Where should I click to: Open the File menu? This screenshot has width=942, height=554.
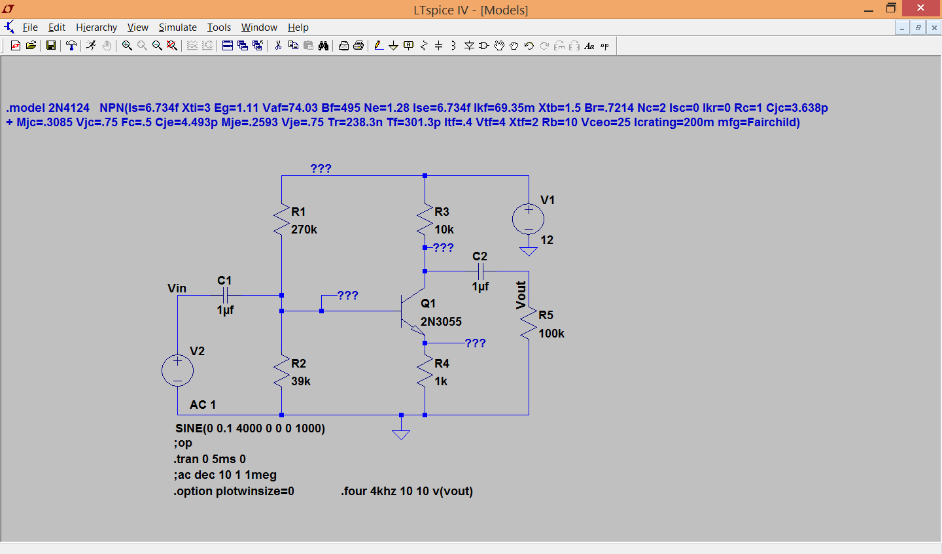pyautogui.click(x=30, y=27)
